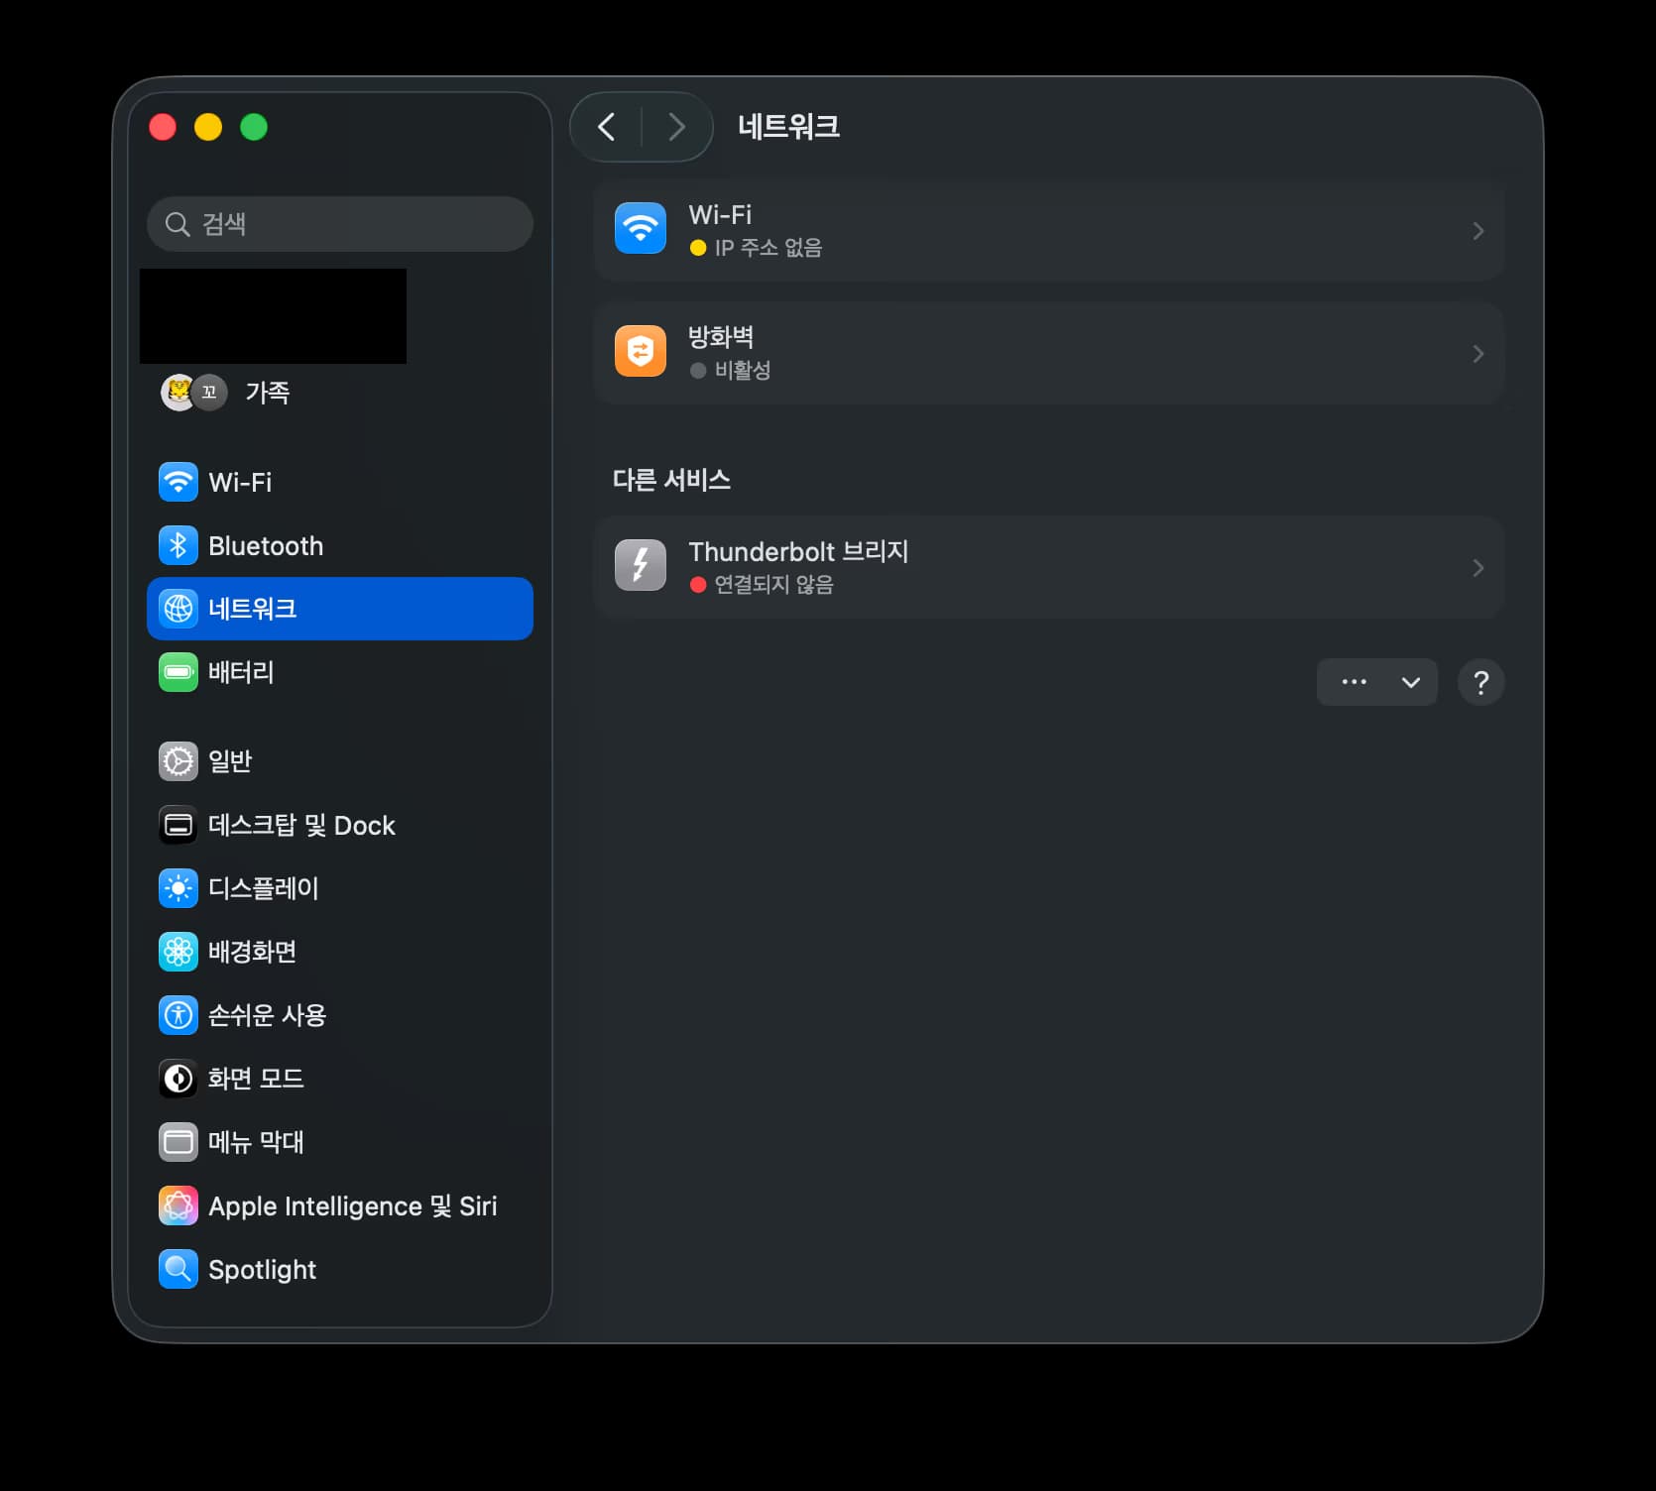This screenshot has width=1656, height=1491.
Task: Click the Spotlight magnifier icon
Action: (178, 1270)
